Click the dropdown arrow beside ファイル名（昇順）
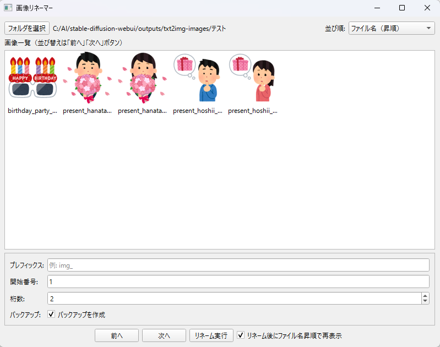This screenshot has height=347, width=440. click(428, 28)
